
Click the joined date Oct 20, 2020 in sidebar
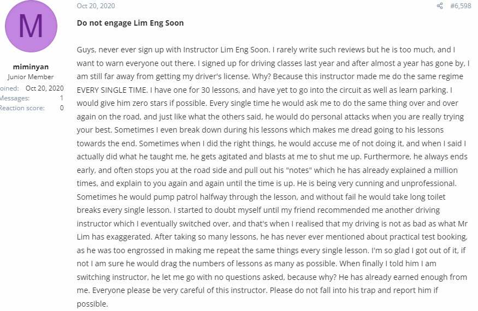pos(44,88)
